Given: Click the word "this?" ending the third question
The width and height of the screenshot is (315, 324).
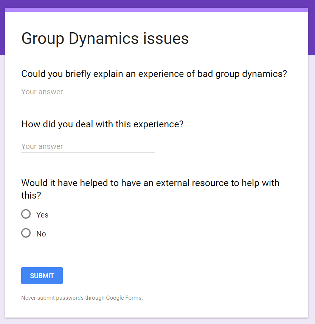Looking at the screenshot, I should click(x=31, y=195).
